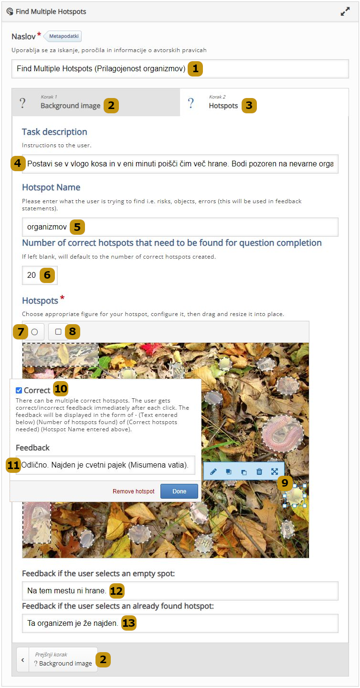360x688 pixels.
Task: Click the Remove hotspot link
Action: click(134, 491)
